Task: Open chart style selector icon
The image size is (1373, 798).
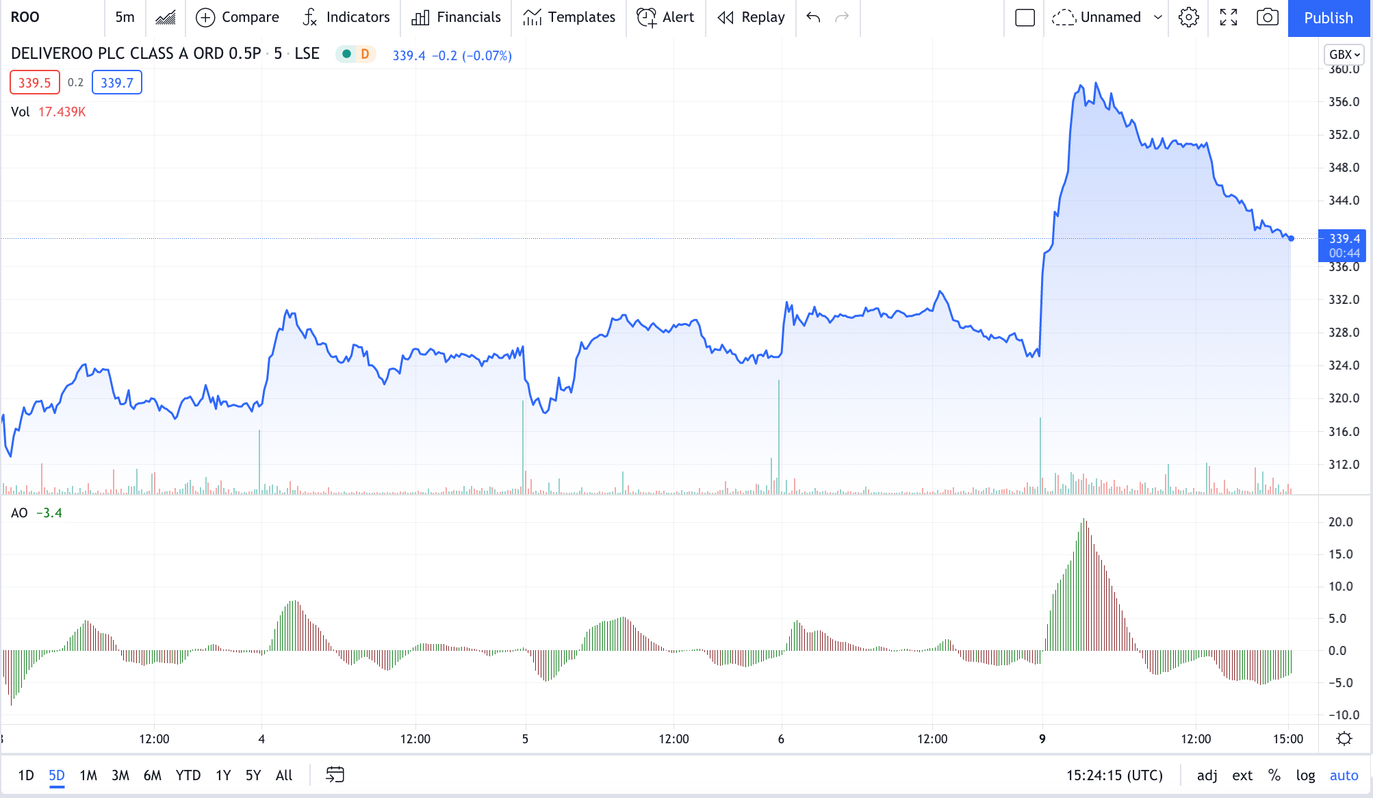Action: click(165, 17)
